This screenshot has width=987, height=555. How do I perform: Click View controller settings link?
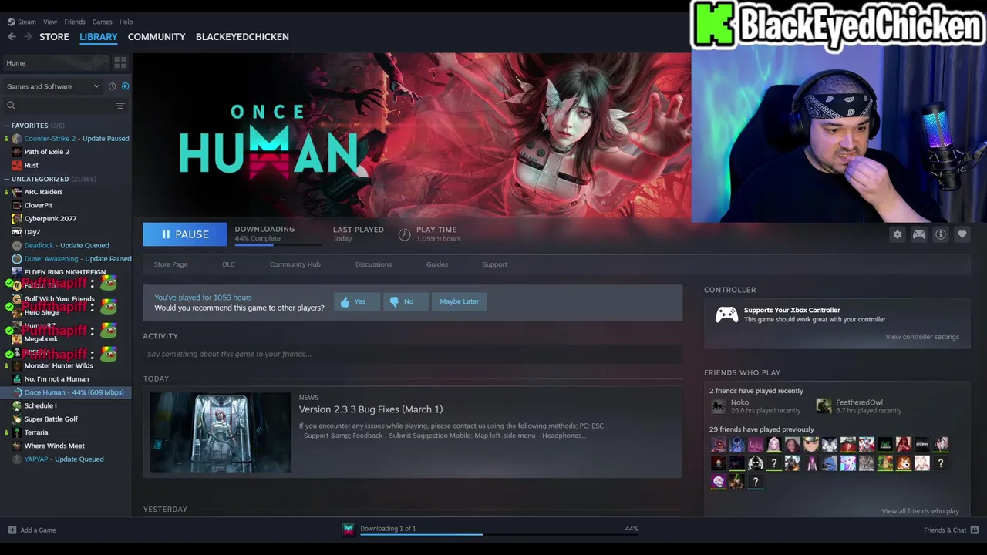click(922, 337)
